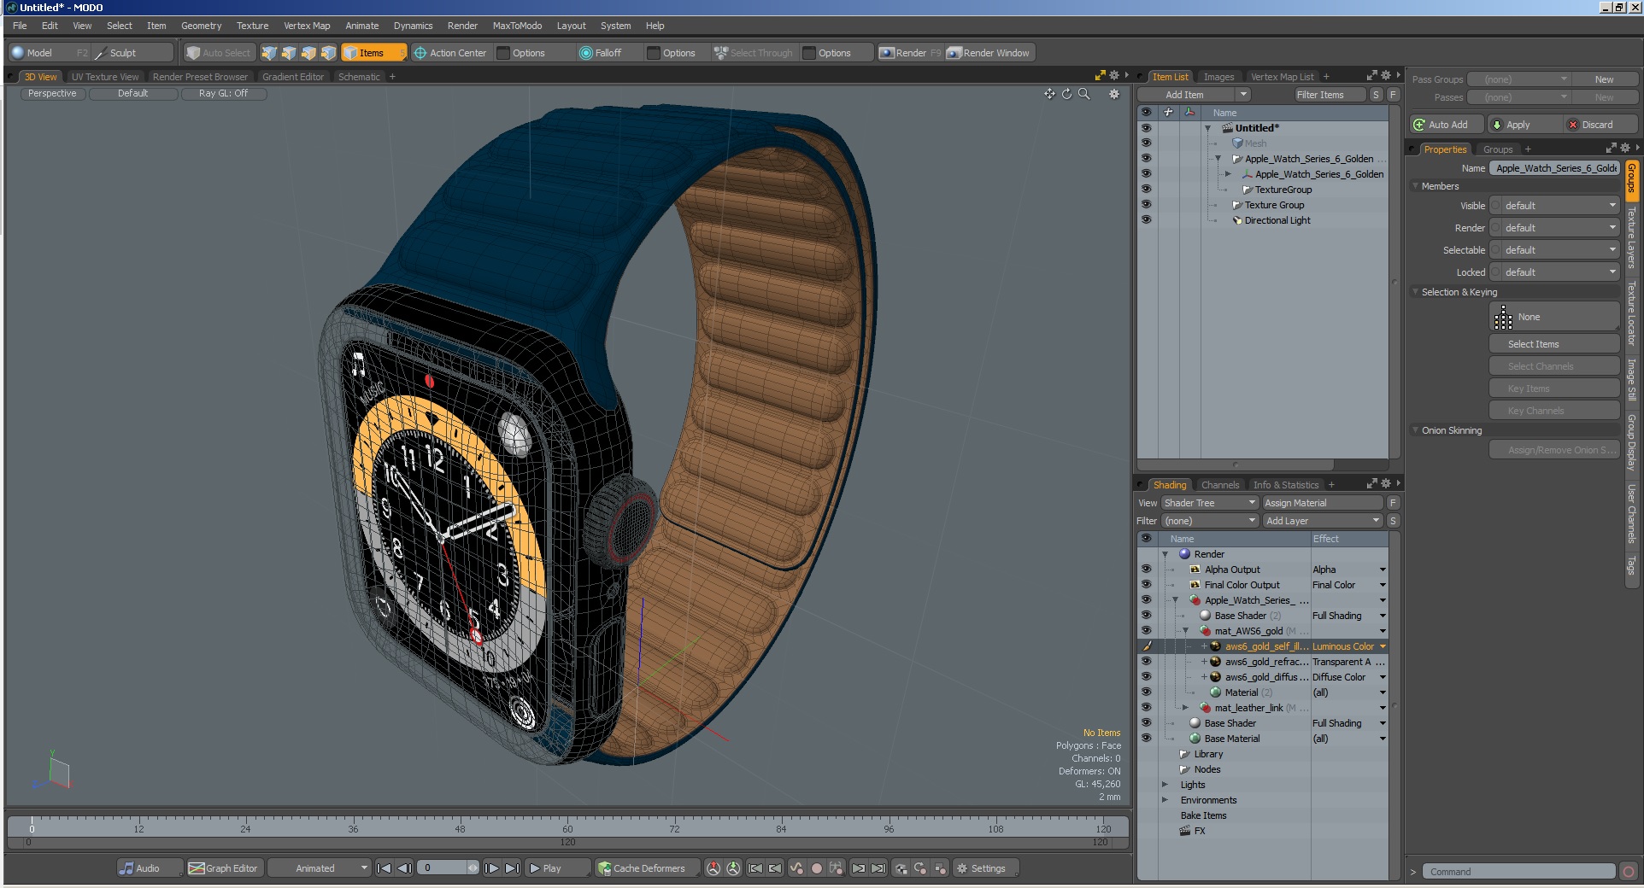Open the Groups tab beside Properties
This screenshot has width=1644, height=888.
pos(1497,149)
